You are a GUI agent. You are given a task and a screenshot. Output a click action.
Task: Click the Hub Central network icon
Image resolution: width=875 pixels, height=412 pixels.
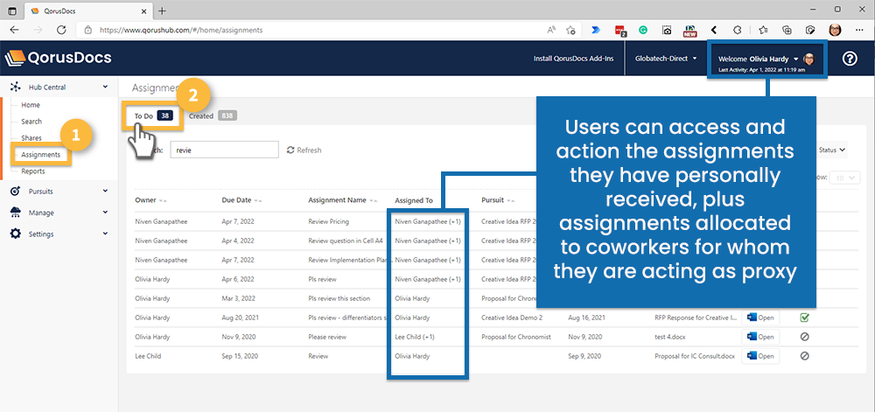16,87
